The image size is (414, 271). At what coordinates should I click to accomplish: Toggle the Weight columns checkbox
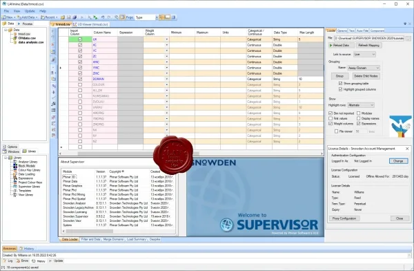[331, 124]
